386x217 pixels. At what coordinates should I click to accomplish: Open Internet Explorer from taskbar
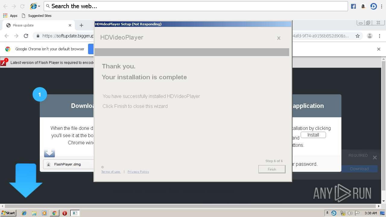pyautogui.click(x=24, y=213)
